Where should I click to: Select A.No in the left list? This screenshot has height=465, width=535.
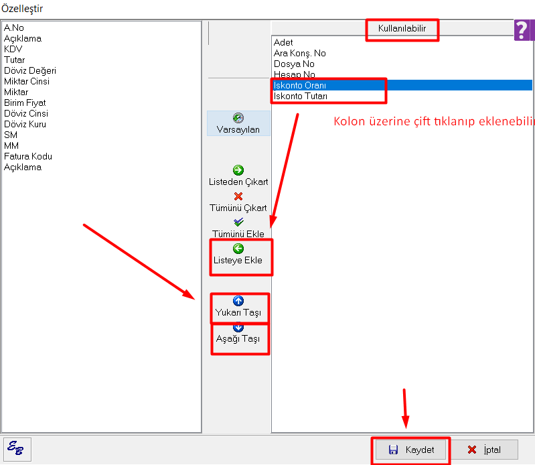[101, 27]
